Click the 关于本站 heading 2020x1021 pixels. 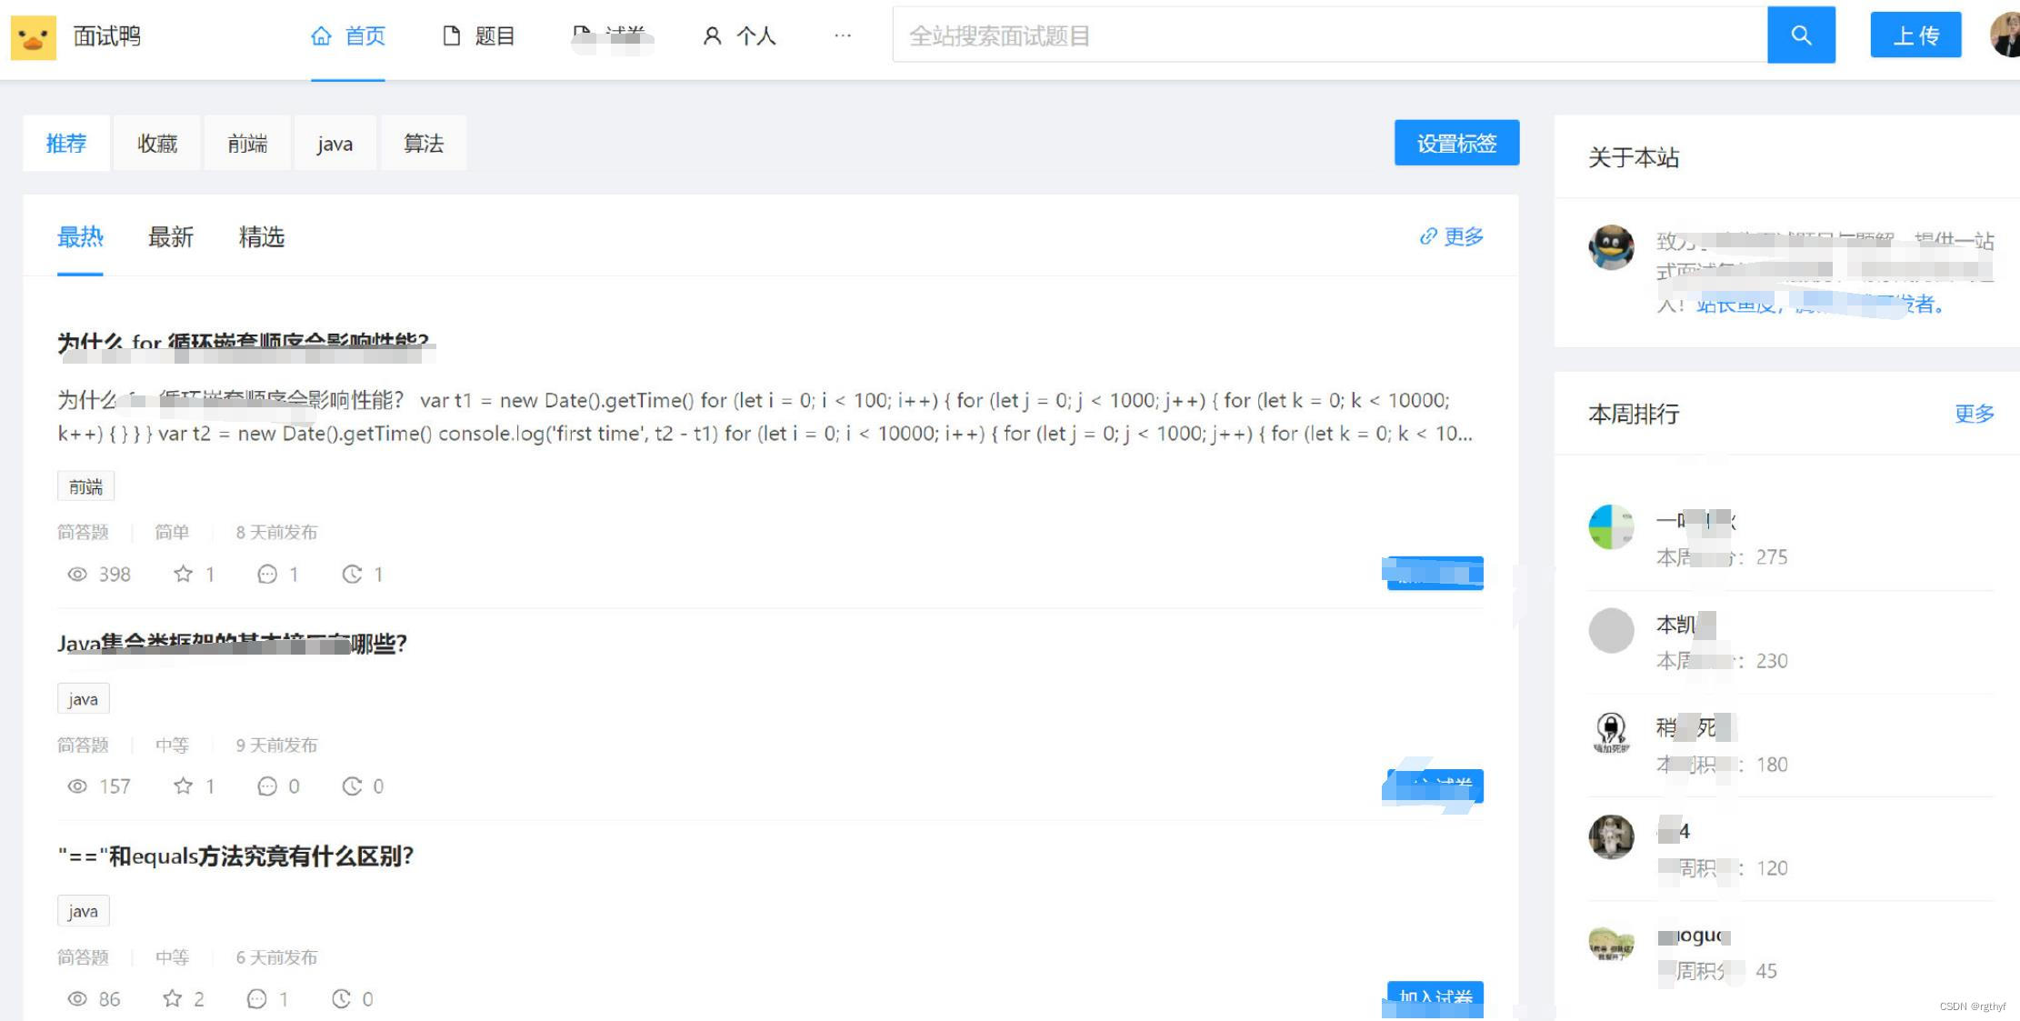click(x=1634, y=157)
